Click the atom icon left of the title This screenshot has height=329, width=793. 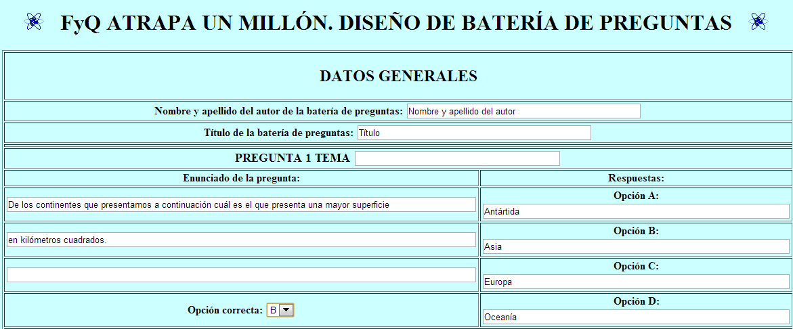(x=34, y=22)
